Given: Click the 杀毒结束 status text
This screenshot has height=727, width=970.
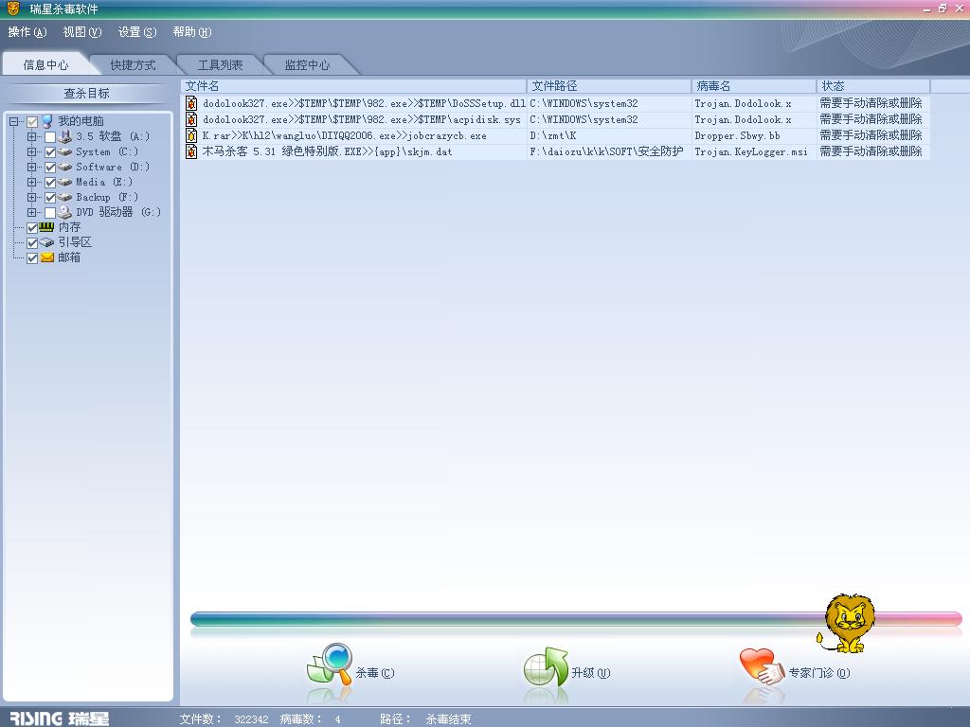Looking at the screenshot, I should pyautogui.click(x=448, y=719).
